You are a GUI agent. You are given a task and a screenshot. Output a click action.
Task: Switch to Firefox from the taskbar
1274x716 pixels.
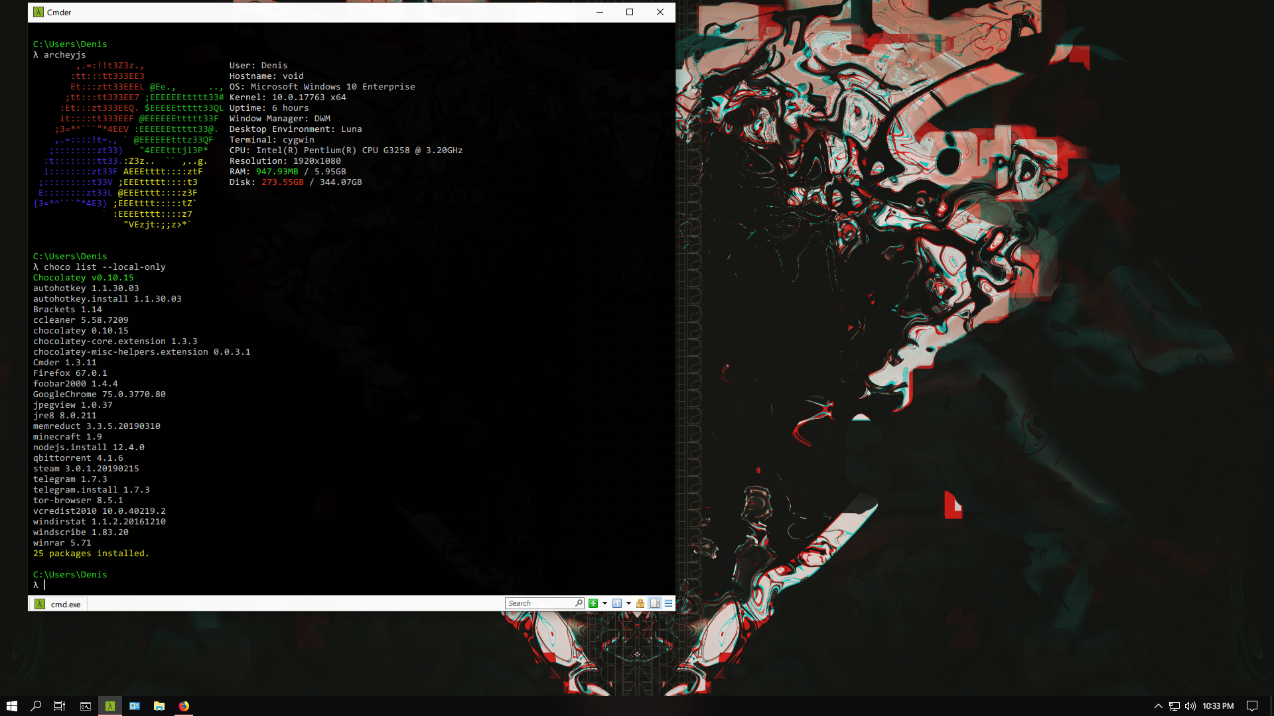pyautogui.click(x=184, y=706)
